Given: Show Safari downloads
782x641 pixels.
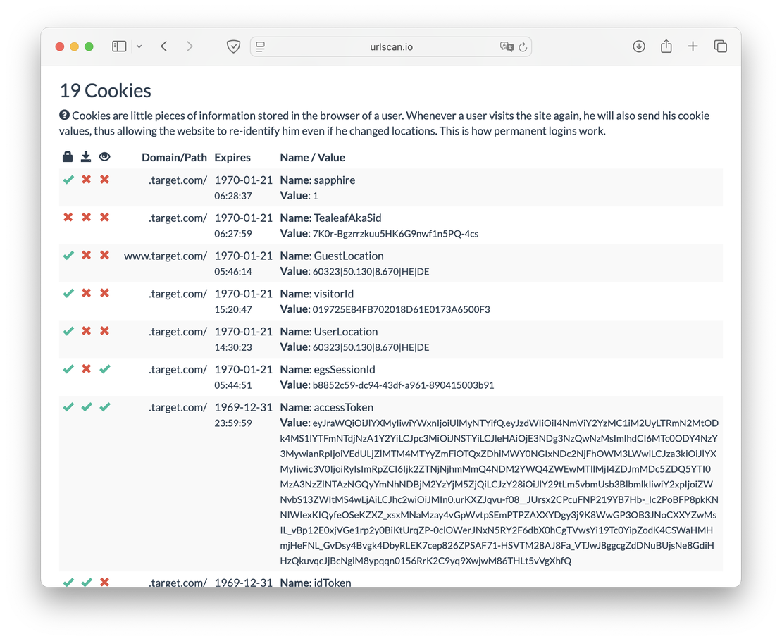Looking at the screenshot, I should coord(639,46).
